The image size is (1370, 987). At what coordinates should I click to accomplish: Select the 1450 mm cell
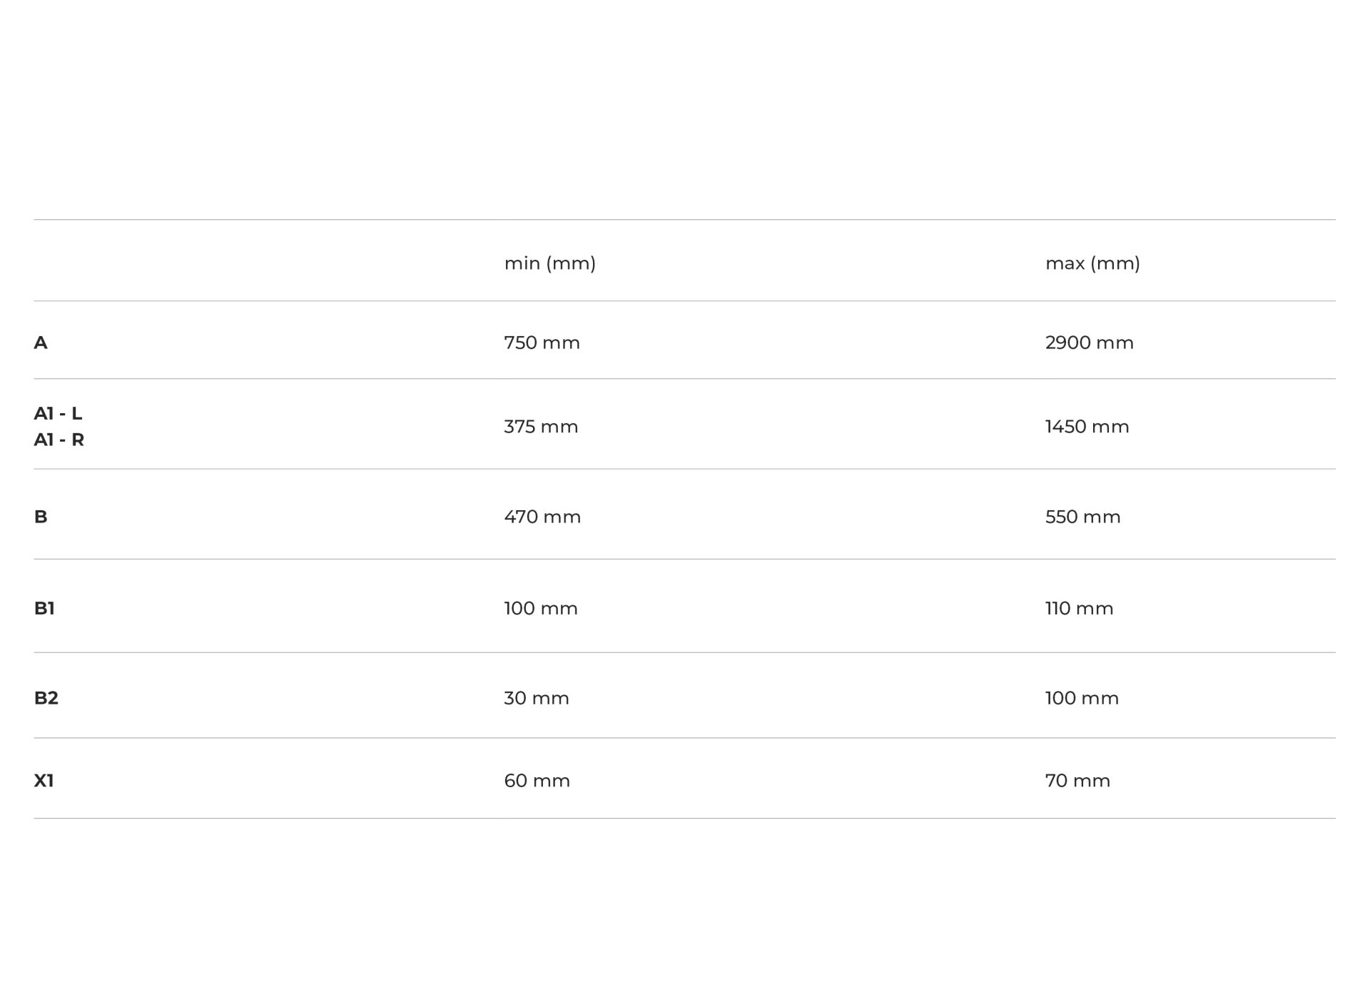(x=1087, y=427)
